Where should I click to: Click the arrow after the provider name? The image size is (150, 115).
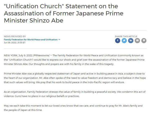coord(59,40)
